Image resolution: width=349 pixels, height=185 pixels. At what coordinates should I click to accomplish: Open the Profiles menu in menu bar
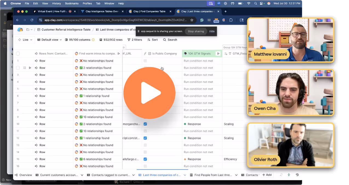click(x=87, y=4)
